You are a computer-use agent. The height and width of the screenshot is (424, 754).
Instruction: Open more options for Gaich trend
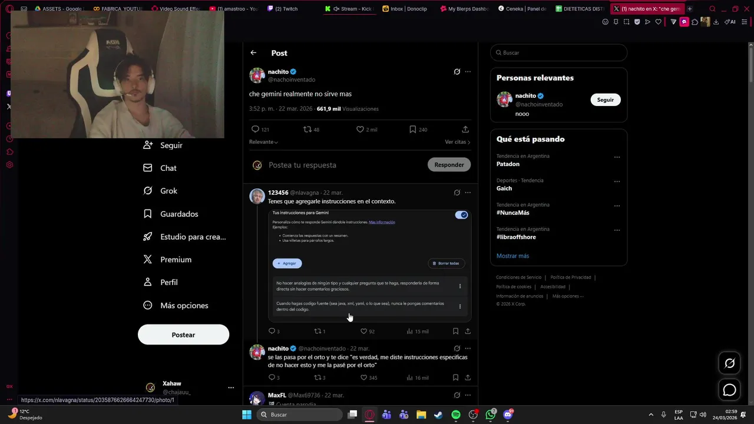pyautogui.click(x=617, y=181)
